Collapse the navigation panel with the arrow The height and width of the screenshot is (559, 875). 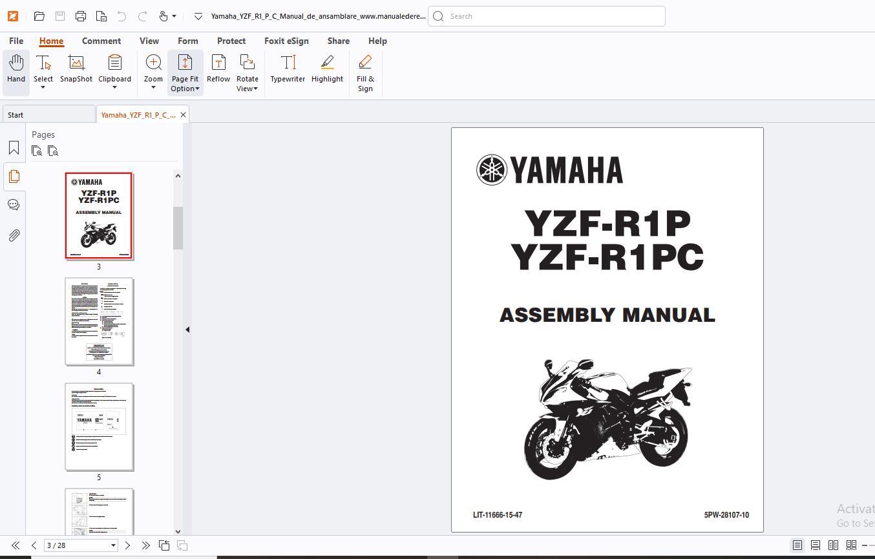pyautogui.click(x=187, y=330)
